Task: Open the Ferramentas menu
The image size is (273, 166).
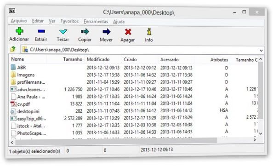Action: (x=96, y=22)
